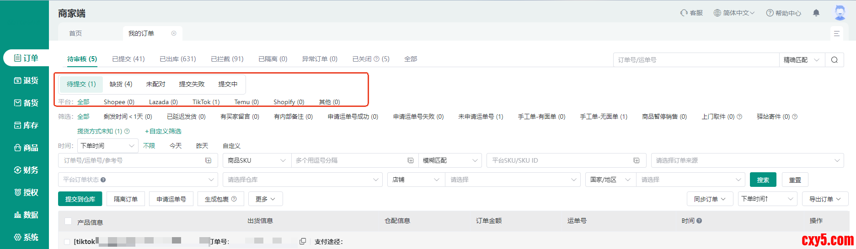Switch to the 已提交 (41) tab
856x249 pixels.
coord(128,59)
